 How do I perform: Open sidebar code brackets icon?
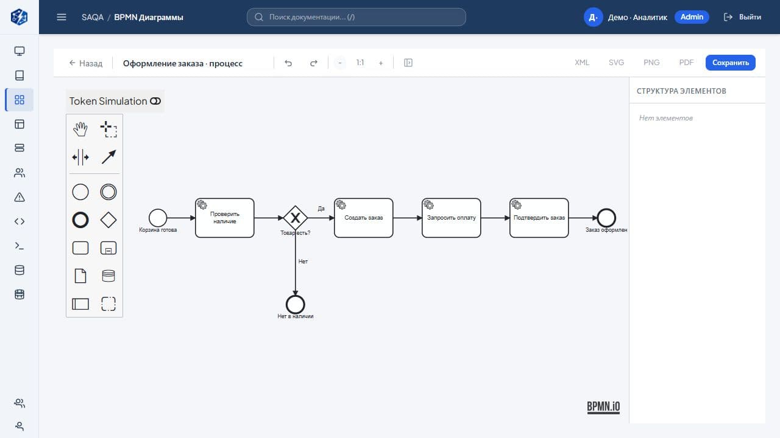click(19, 221)
